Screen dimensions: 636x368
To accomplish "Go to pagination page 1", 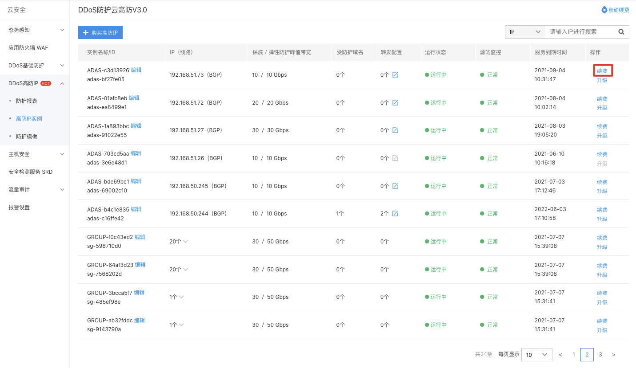I will pyautogui.click(x=574, y=355).
